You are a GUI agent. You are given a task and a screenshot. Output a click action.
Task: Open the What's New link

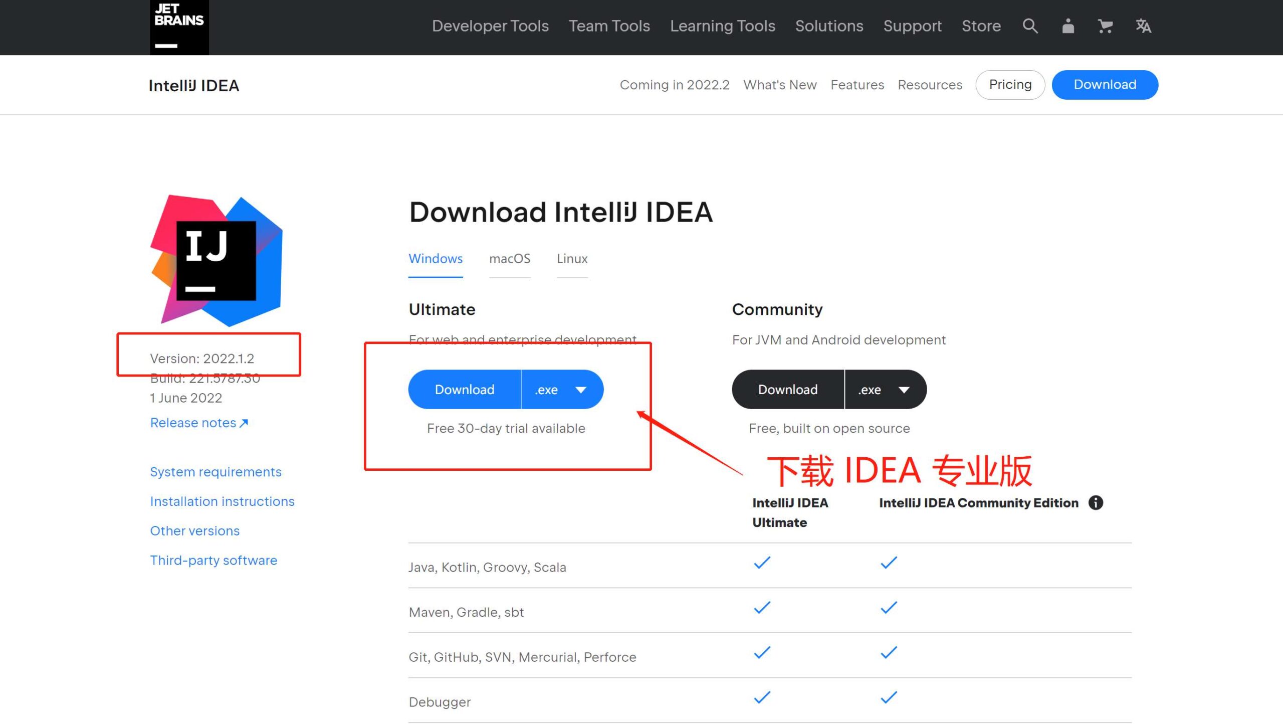point(780,85)
